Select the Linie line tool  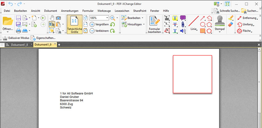pos(194,23)
